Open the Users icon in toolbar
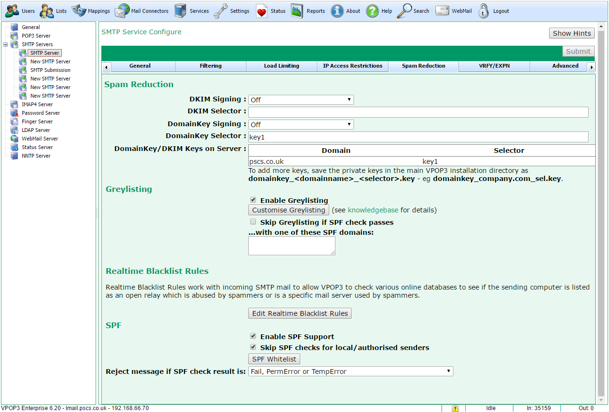Image resolution: width=609 pixels, height=412 pixels. click(x=12, y=11)
